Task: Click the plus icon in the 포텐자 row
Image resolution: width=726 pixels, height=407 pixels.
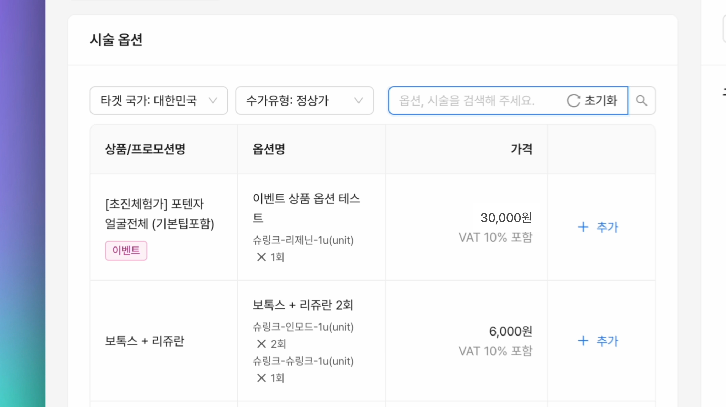Action: point(583,227)
